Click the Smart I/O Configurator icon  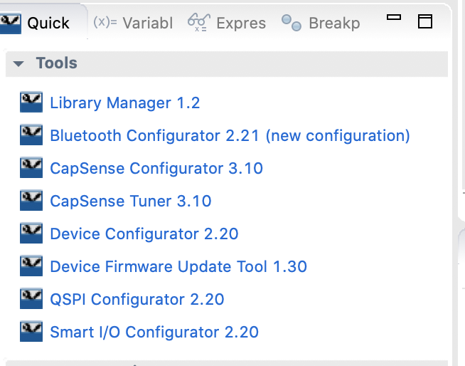32,332
